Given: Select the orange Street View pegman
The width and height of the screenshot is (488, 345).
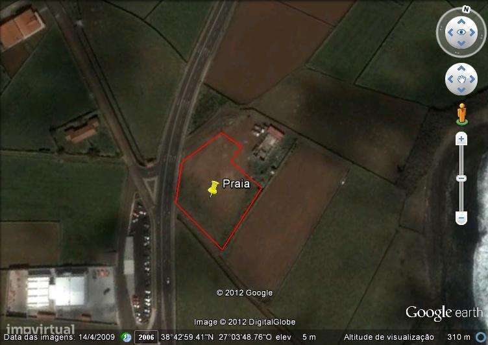Looking at the screenshot, I should pyautogui.click(x=462, y=114).
